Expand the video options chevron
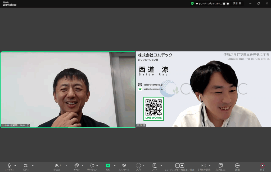The height and width of the screenshot is (172, 271). tap(33, 165)
